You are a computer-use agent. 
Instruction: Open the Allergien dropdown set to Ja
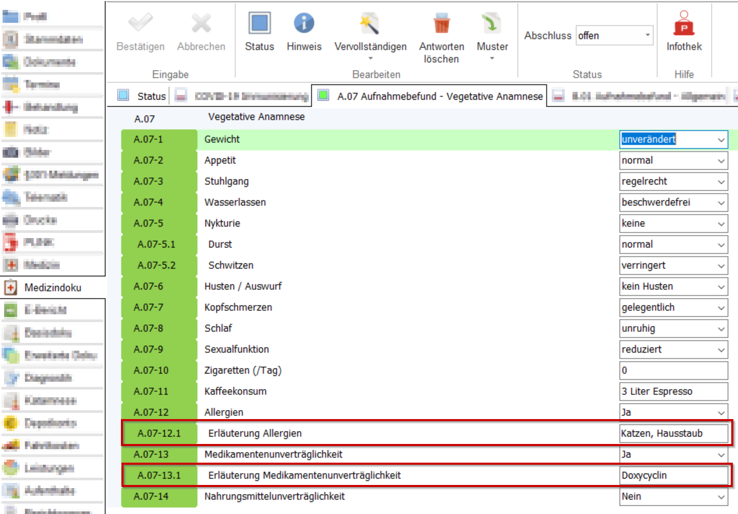tap(721, 413)
